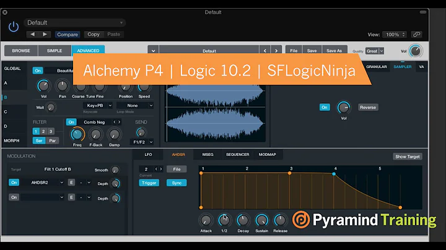Viewport: 446px width, 250px height.
Task: Click the link icon beside View
Action: pyautogui.click(x=416, y=35)
